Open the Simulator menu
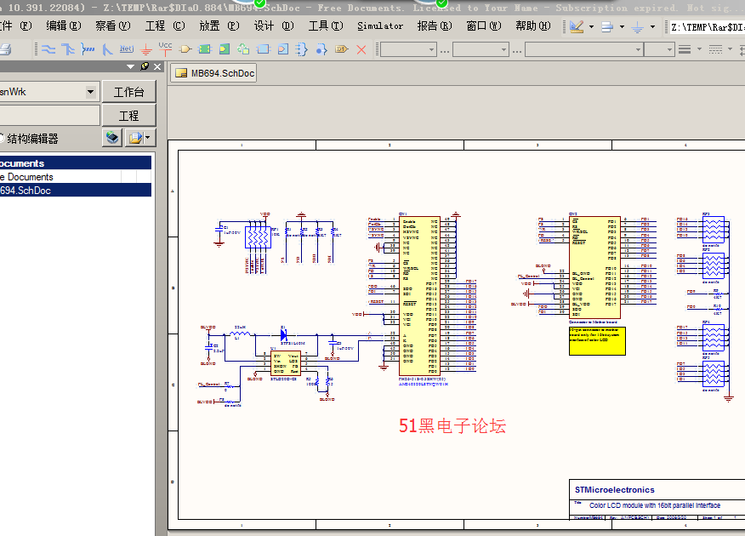 [x=380, y=26]
